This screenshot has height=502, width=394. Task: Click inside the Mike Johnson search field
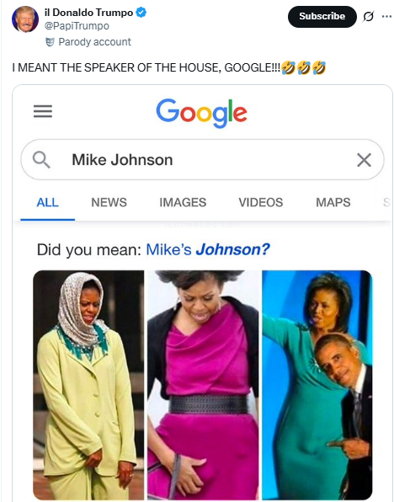coord(202,159)
